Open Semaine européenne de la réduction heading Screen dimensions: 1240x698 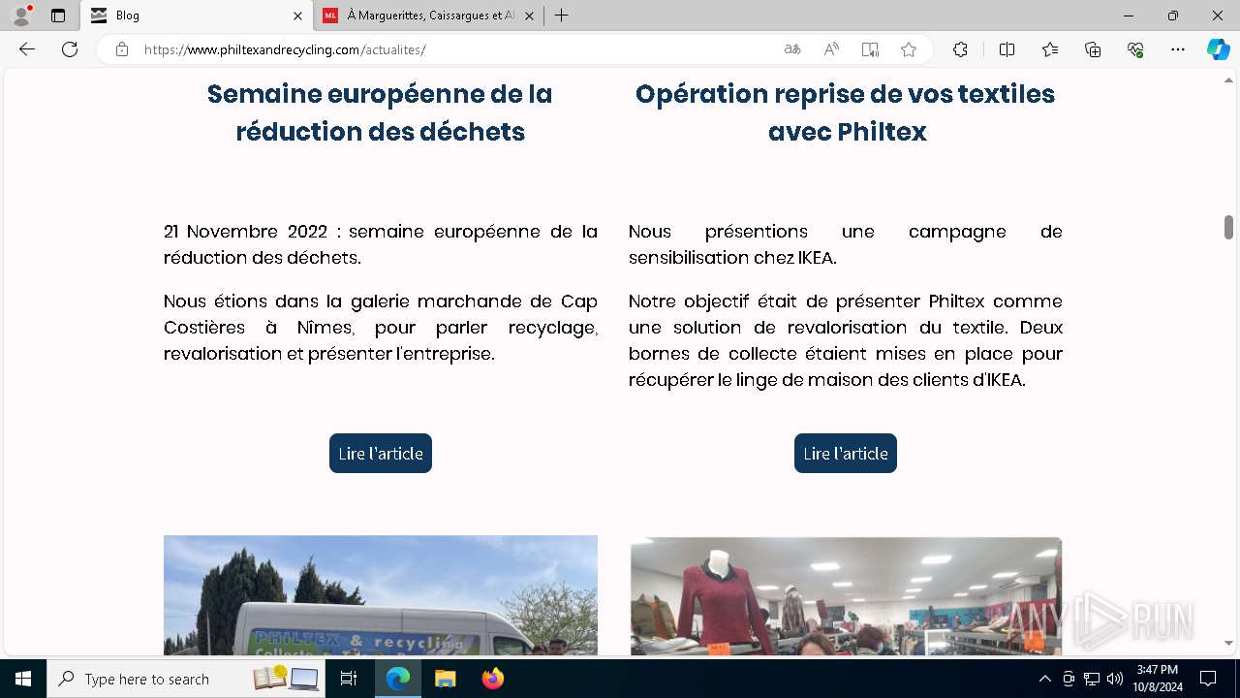pos(380,112)
